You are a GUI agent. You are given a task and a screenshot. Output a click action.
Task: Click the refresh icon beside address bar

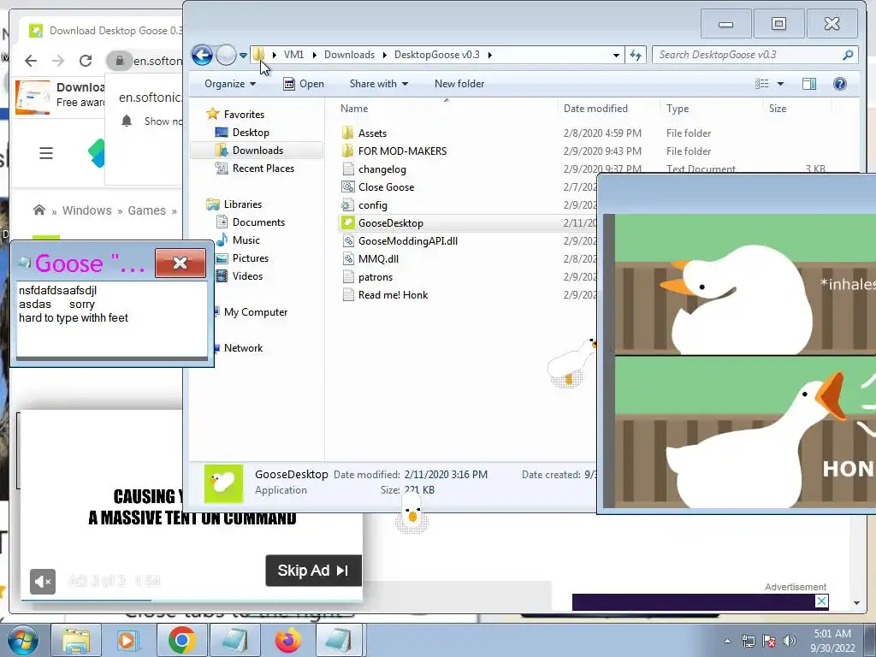pos(636,55)
